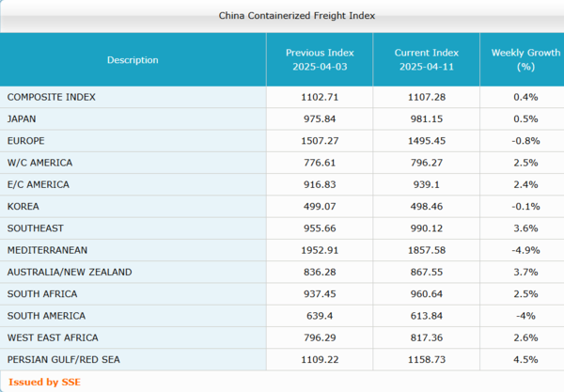564x392 pixels.
Task: Click the Weekly Growth (%) column header
Action: point(520,60)
